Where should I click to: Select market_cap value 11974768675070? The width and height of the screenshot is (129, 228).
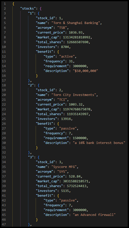[x=77, y=109]
